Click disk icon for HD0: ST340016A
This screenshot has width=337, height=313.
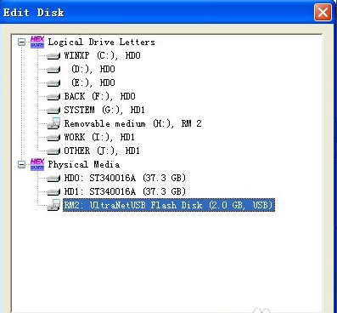coord(53,179)
